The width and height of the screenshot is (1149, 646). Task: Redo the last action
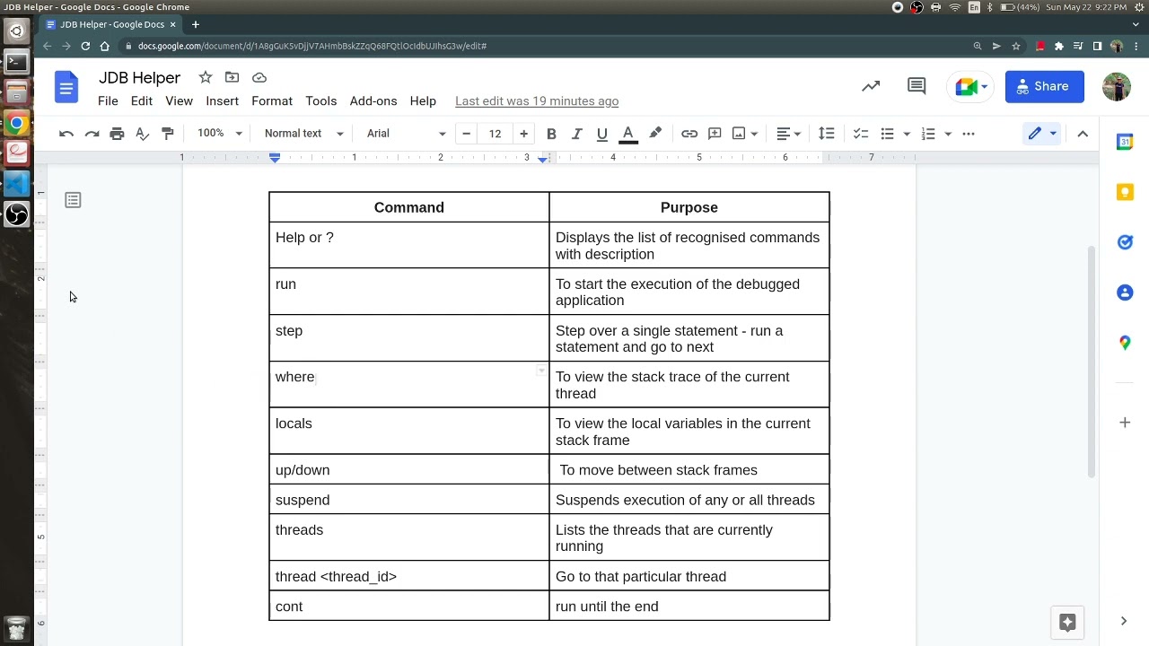pos(92,134)
